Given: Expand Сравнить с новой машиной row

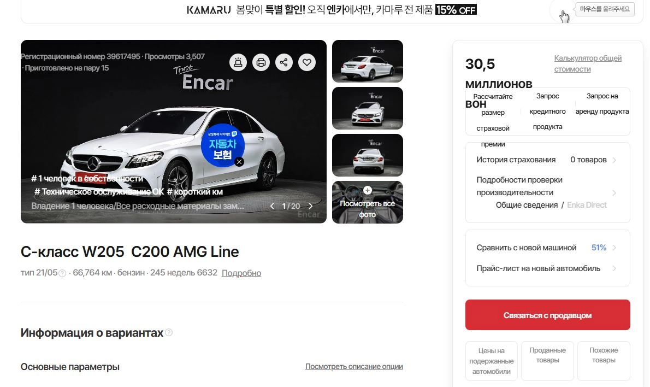Looking at the screenshot, I should pyautogui.click(x=547, y=248).
